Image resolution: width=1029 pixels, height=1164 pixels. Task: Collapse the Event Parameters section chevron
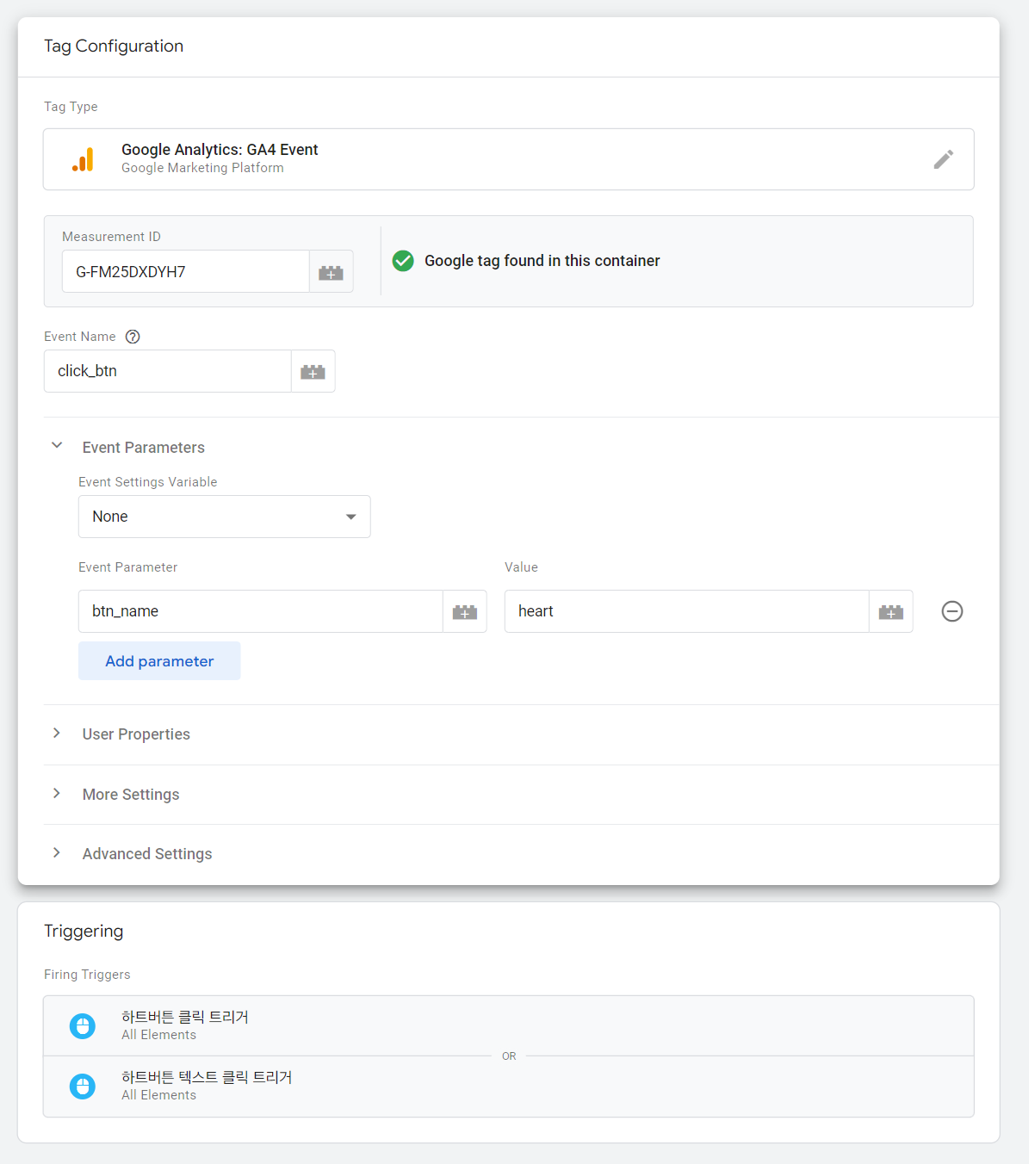[x=57, y=446]
